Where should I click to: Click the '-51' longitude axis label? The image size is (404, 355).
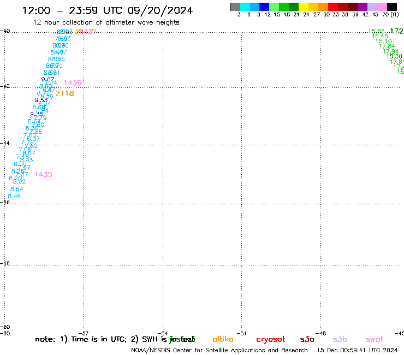coord(241,333)
